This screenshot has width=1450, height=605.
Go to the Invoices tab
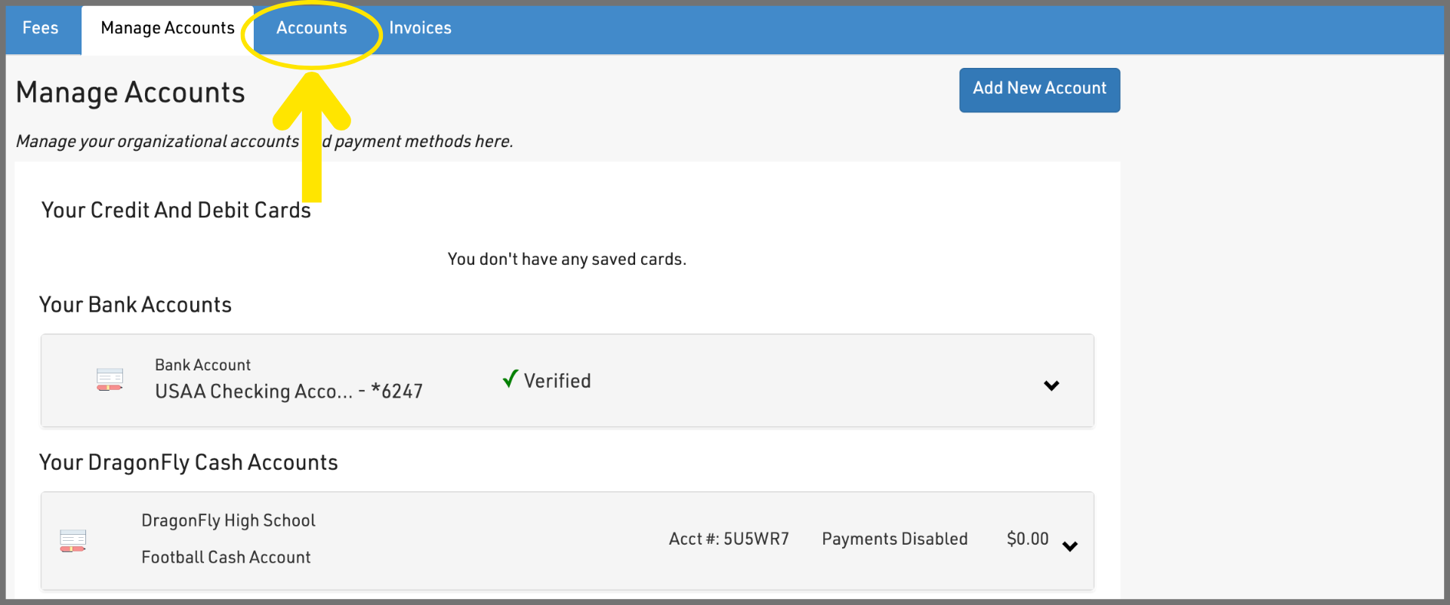pyautogui.click(x=420, y=28)
